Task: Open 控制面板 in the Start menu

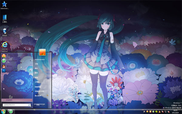Action: [x=38, y=87]
